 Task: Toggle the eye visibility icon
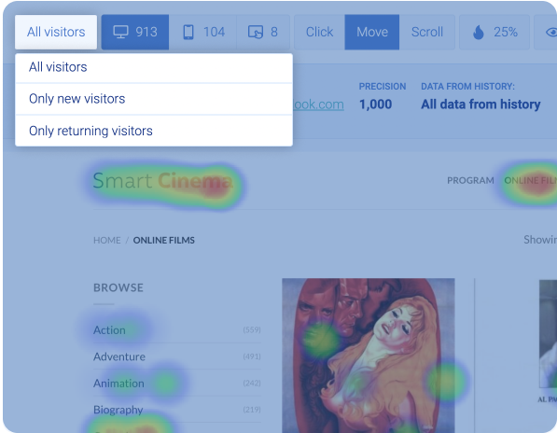[x=551, y=33]
